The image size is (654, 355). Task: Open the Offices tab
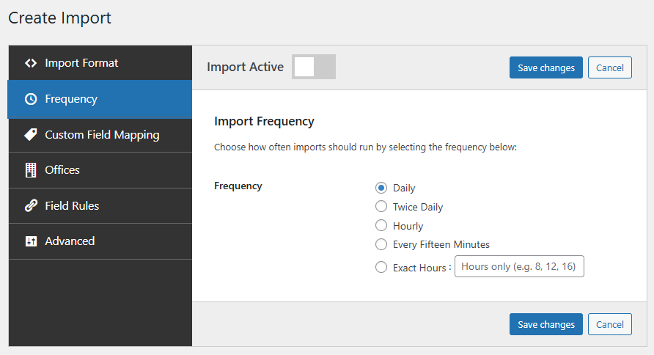[62, 170]
